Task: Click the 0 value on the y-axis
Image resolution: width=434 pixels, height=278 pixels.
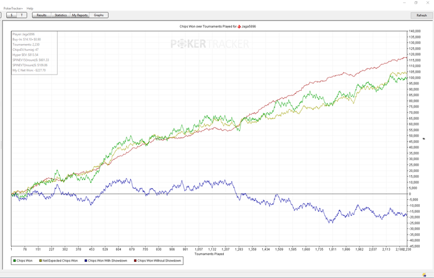Action: 410,194
